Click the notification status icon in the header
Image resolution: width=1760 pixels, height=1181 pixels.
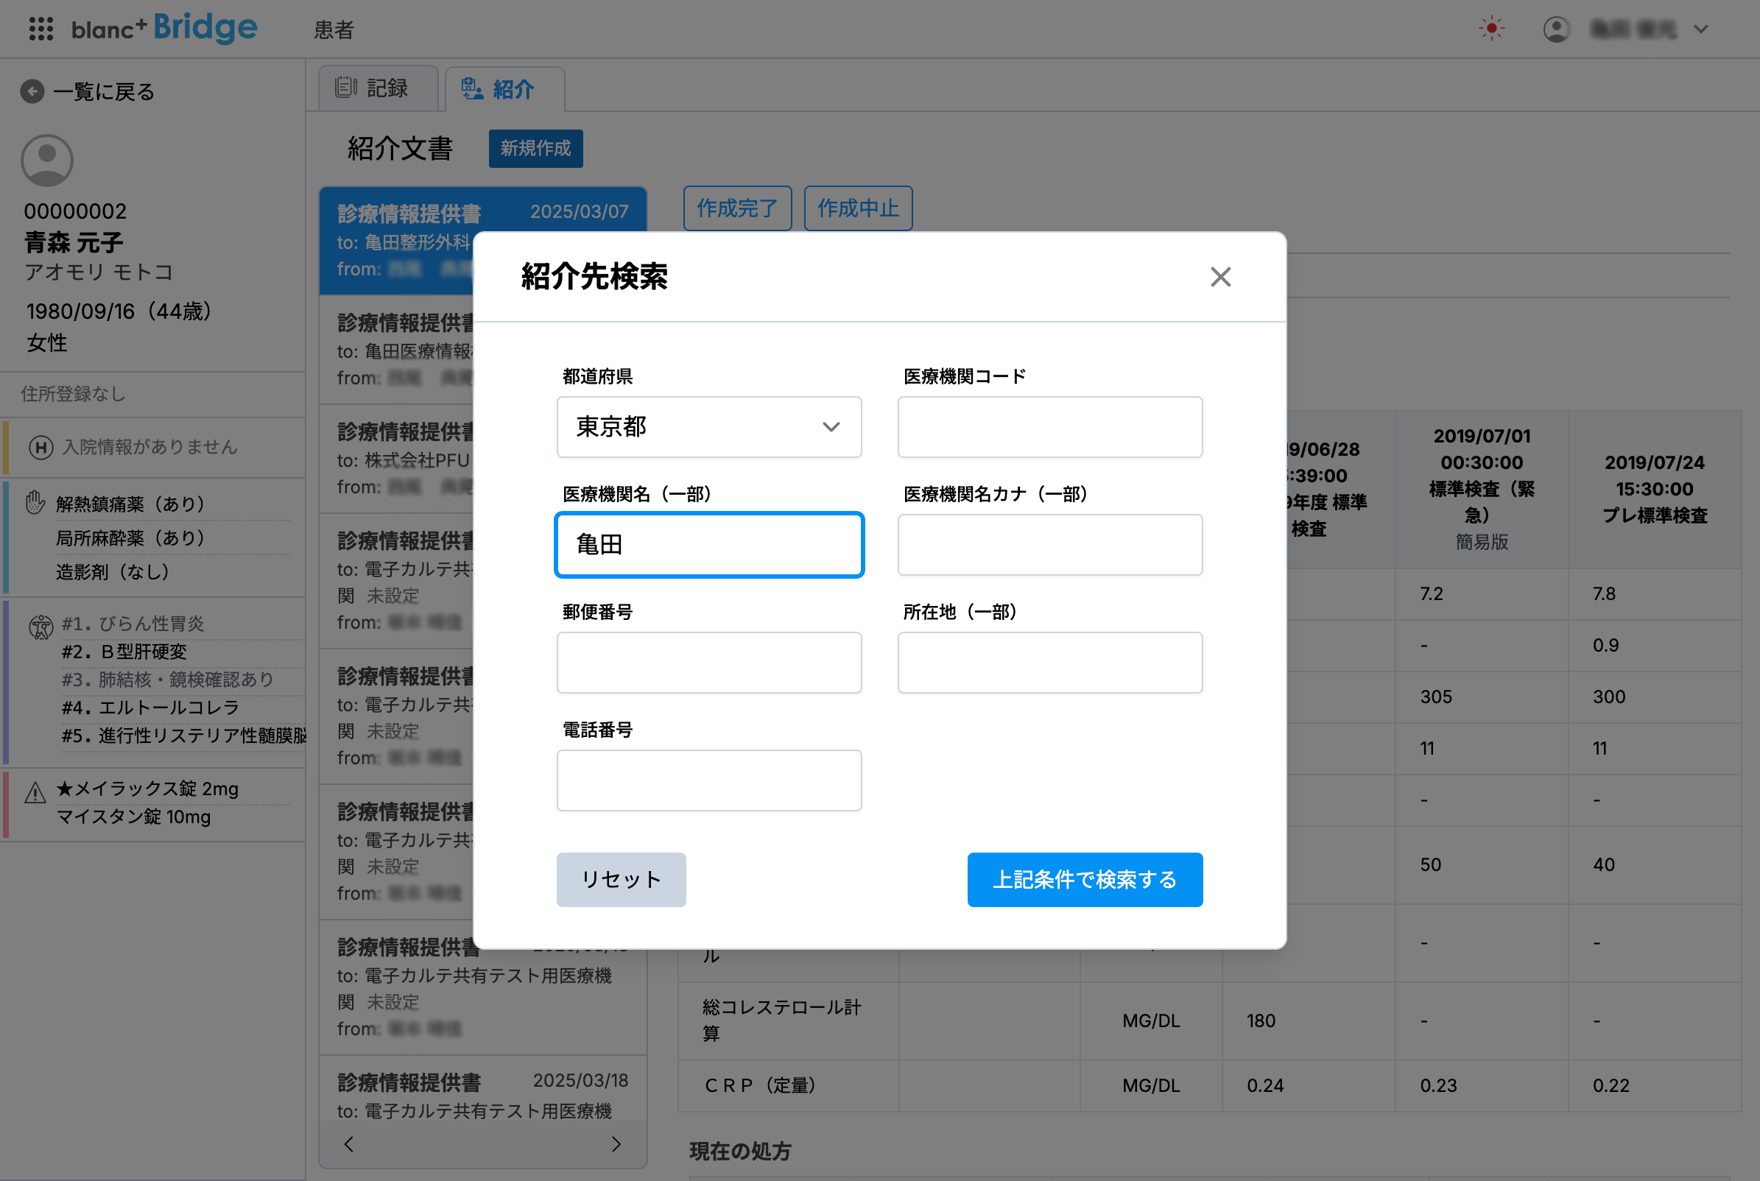pos(1492,29)
